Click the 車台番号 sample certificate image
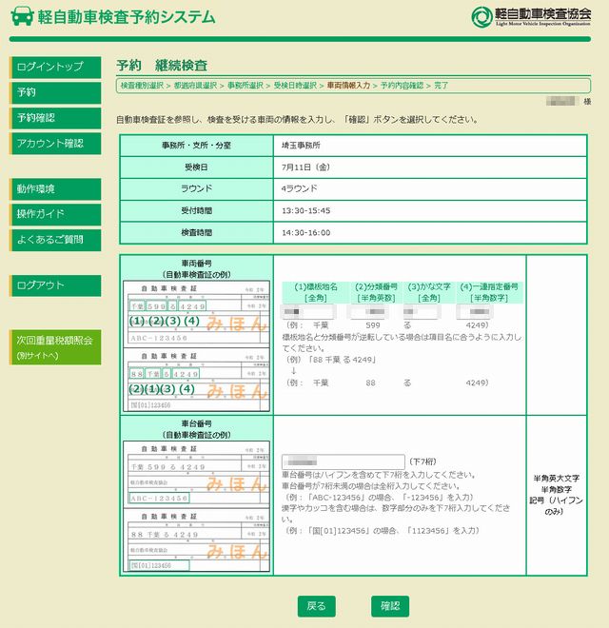Image resolution: width=609 pixels, height=628 pixels. pos(198,506)
